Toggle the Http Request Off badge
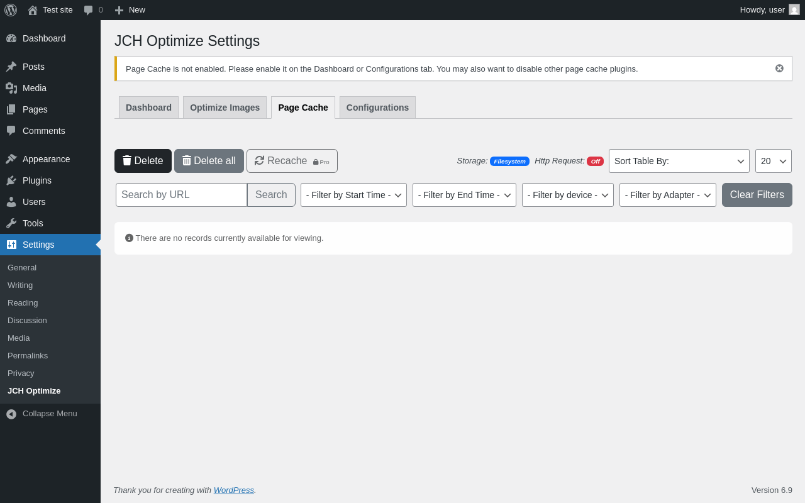805x503 pixels. tap(595, 161)
